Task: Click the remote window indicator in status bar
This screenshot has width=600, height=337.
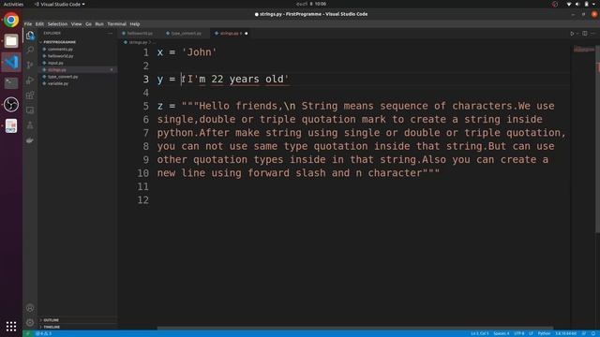Action: click(27, 333)
